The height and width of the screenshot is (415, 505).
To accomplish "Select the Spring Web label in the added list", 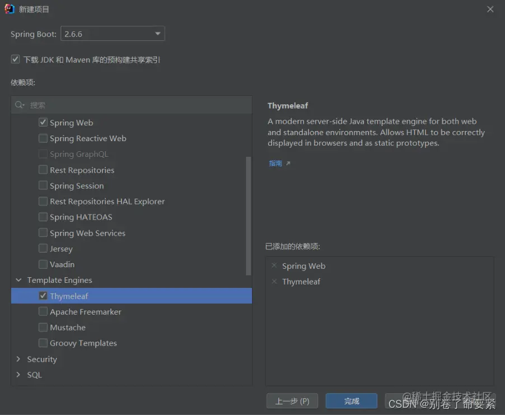I will 303,266.
